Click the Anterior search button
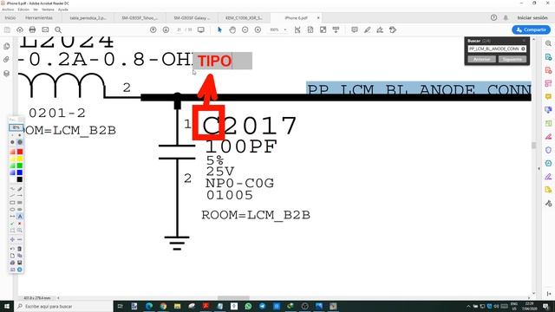 point(482,60)
